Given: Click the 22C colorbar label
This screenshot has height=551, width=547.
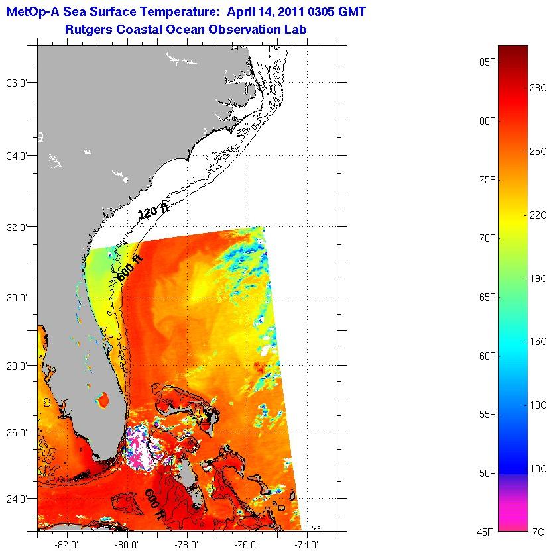Looking at the screenshot, I should (x=538, y=215).
